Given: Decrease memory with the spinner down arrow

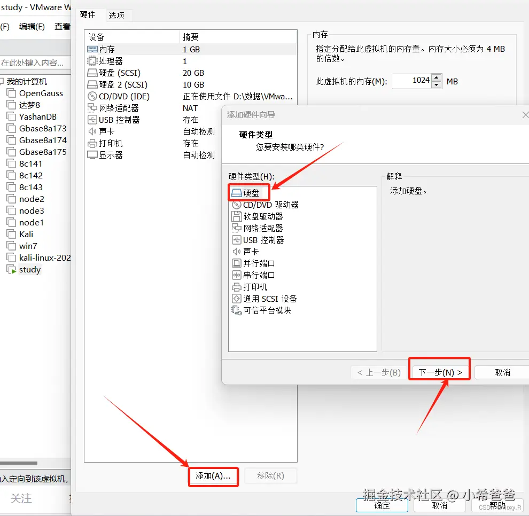Looking at the screenshot, I should pos(437,84).
